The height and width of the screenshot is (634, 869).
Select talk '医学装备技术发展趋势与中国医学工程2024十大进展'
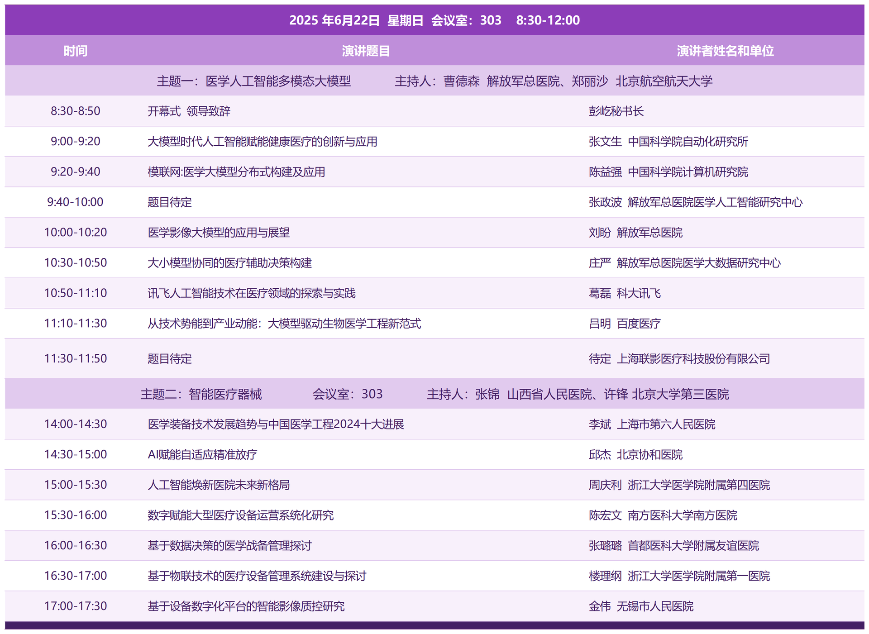276,424
